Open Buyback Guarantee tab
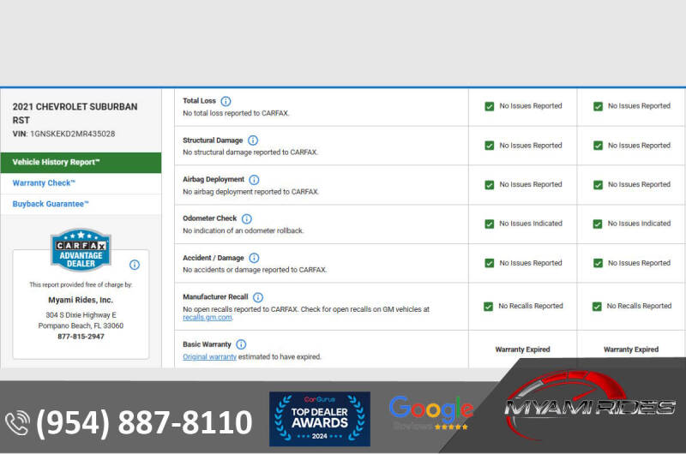This screenshot has width=686, height=454. [x=51, y=204]
